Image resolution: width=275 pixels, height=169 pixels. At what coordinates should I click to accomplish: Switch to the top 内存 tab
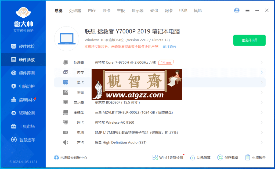coord(92,11)
